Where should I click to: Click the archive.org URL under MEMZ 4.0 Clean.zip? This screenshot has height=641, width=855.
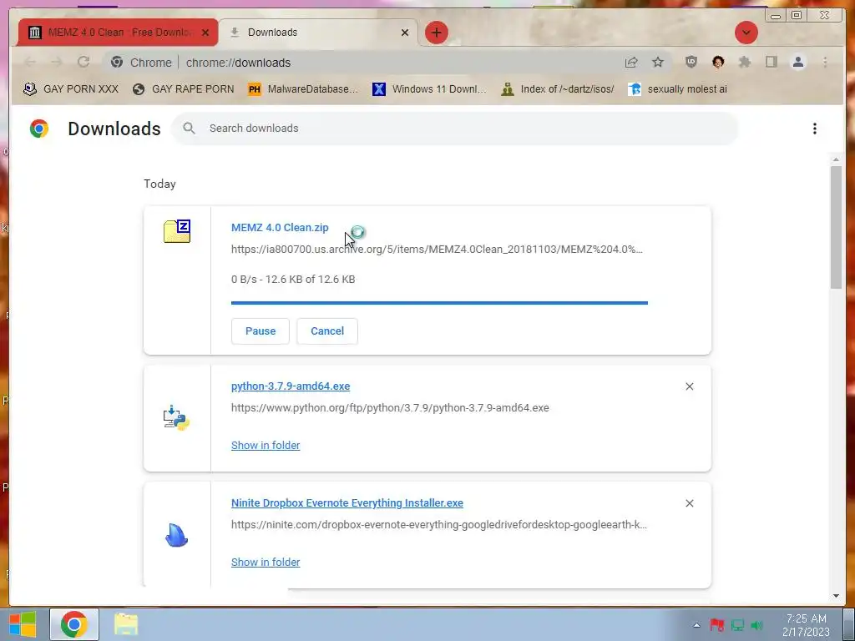coord(437,249)
